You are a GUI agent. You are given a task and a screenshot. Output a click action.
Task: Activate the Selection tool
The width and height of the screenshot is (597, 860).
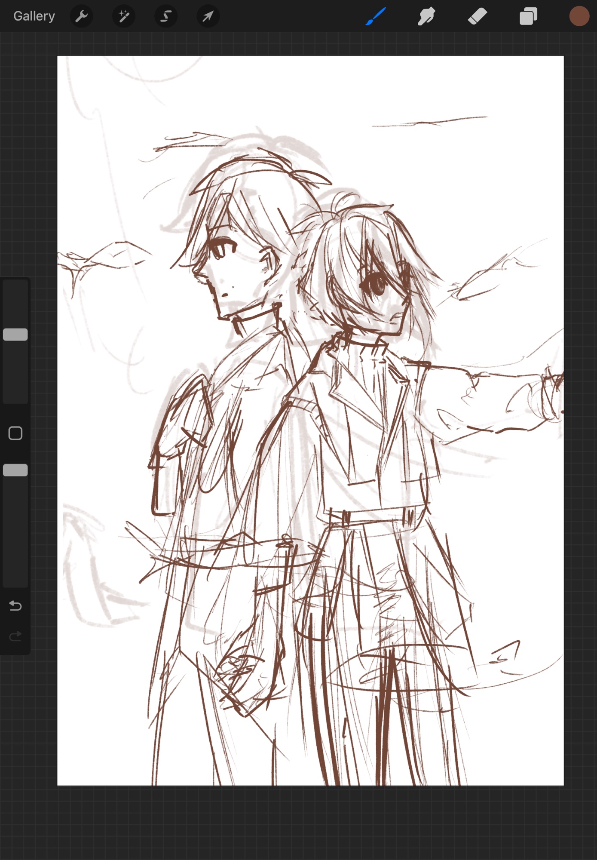coord(166,16)
